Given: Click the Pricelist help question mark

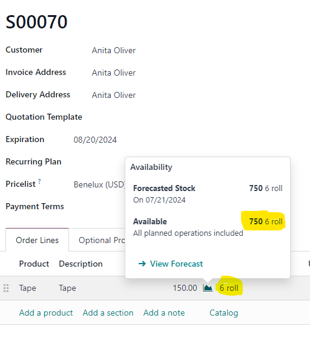Looking at the screenshot, I should tap(39, 181).
